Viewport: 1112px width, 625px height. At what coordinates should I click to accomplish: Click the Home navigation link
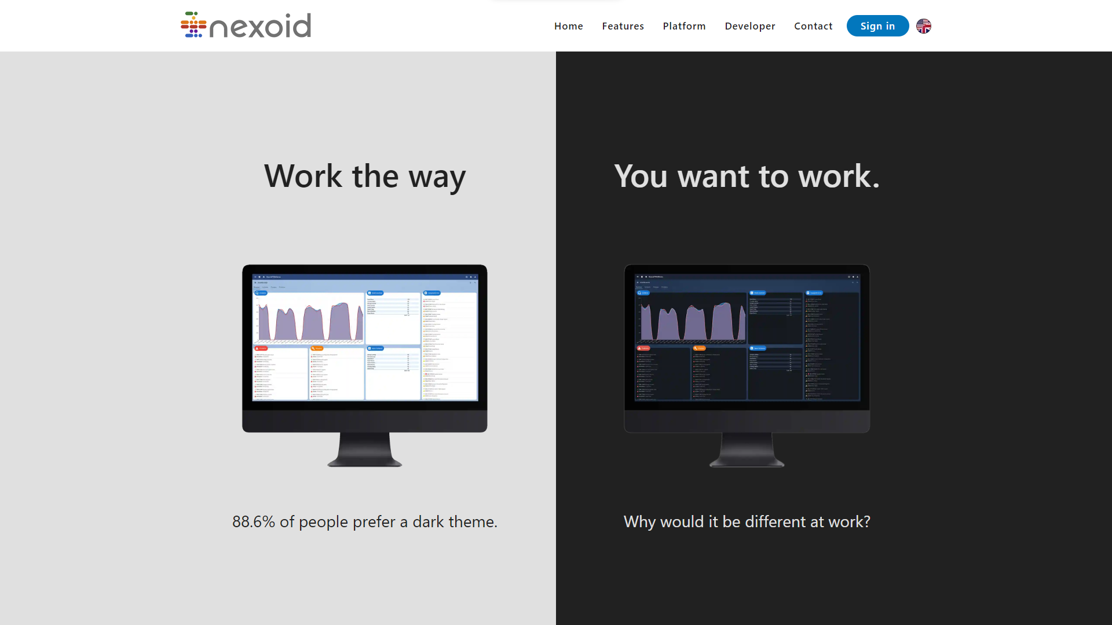[x=568, y=25]
